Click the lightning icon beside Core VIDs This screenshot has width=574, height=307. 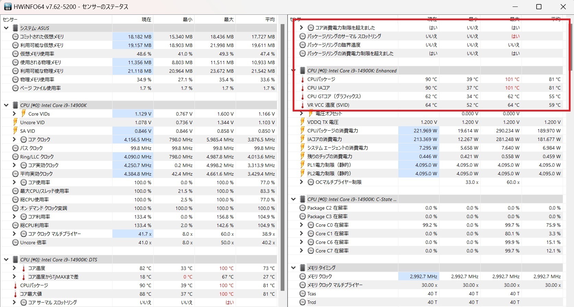click(x=24, y=114)
